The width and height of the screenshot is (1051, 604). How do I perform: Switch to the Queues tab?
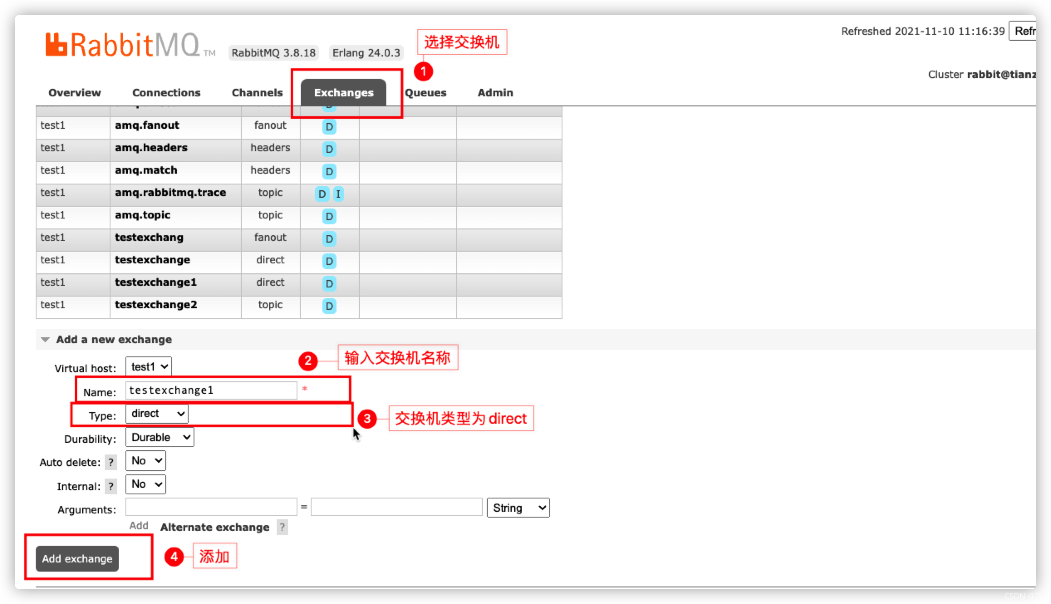[x=425, y=93]
